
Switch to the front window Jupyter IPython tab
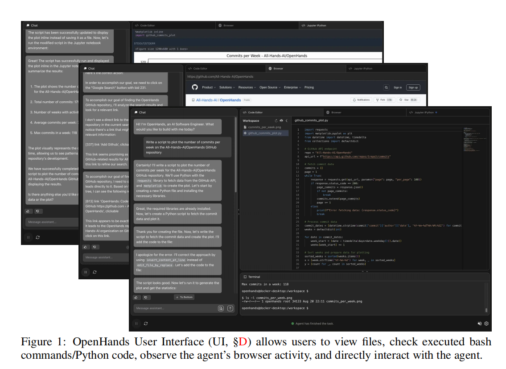click(423, 112)
